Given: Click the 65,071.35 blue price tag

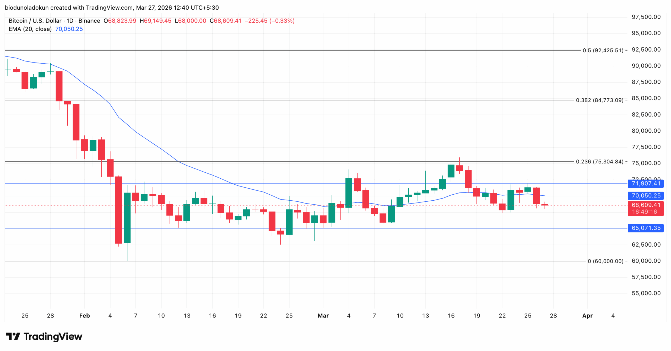Looking at the screenshot, I should tap(646, 228).
